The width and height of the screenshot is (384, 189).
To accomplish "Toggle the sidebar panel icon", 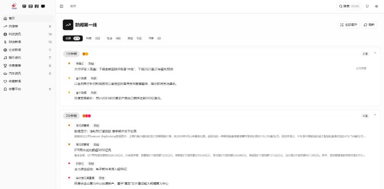I will pos(61,6).
